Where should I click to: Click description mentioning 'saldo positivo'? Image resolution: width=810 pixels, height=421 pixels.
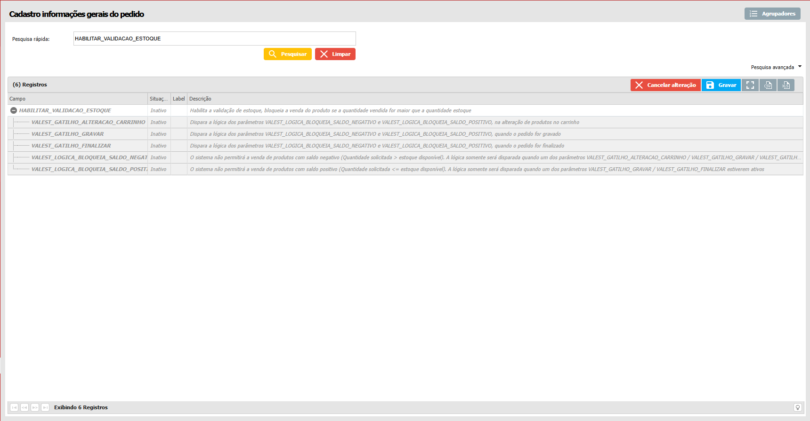click(x=477, y=169)
